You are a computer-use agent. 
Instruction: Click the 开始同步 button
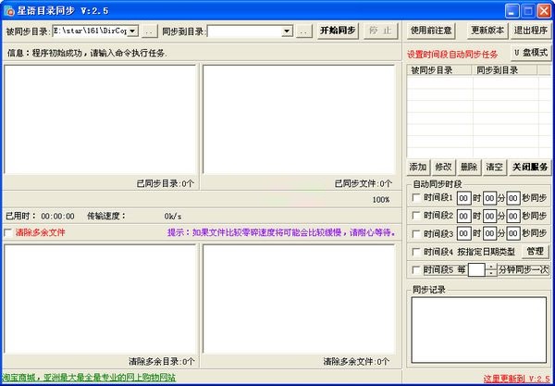point(338,31)
